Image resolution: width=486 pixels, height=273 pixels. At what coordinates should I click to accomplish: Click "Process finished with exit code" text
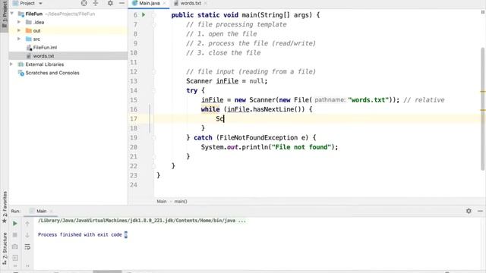tap(80, 234)
